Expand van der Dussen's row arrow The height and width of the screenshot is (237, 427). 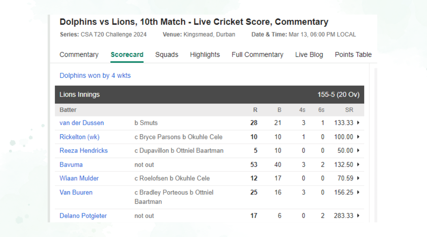click(x=358, y=123)
